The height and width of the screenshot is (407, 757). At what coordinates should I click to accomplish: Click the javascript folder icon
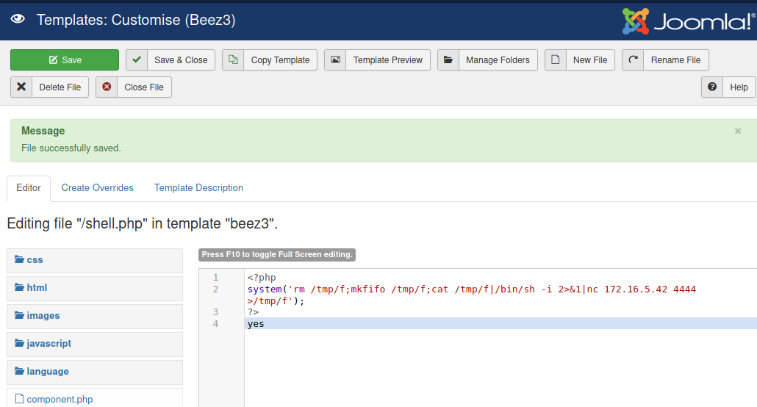[x=19, y=343]
